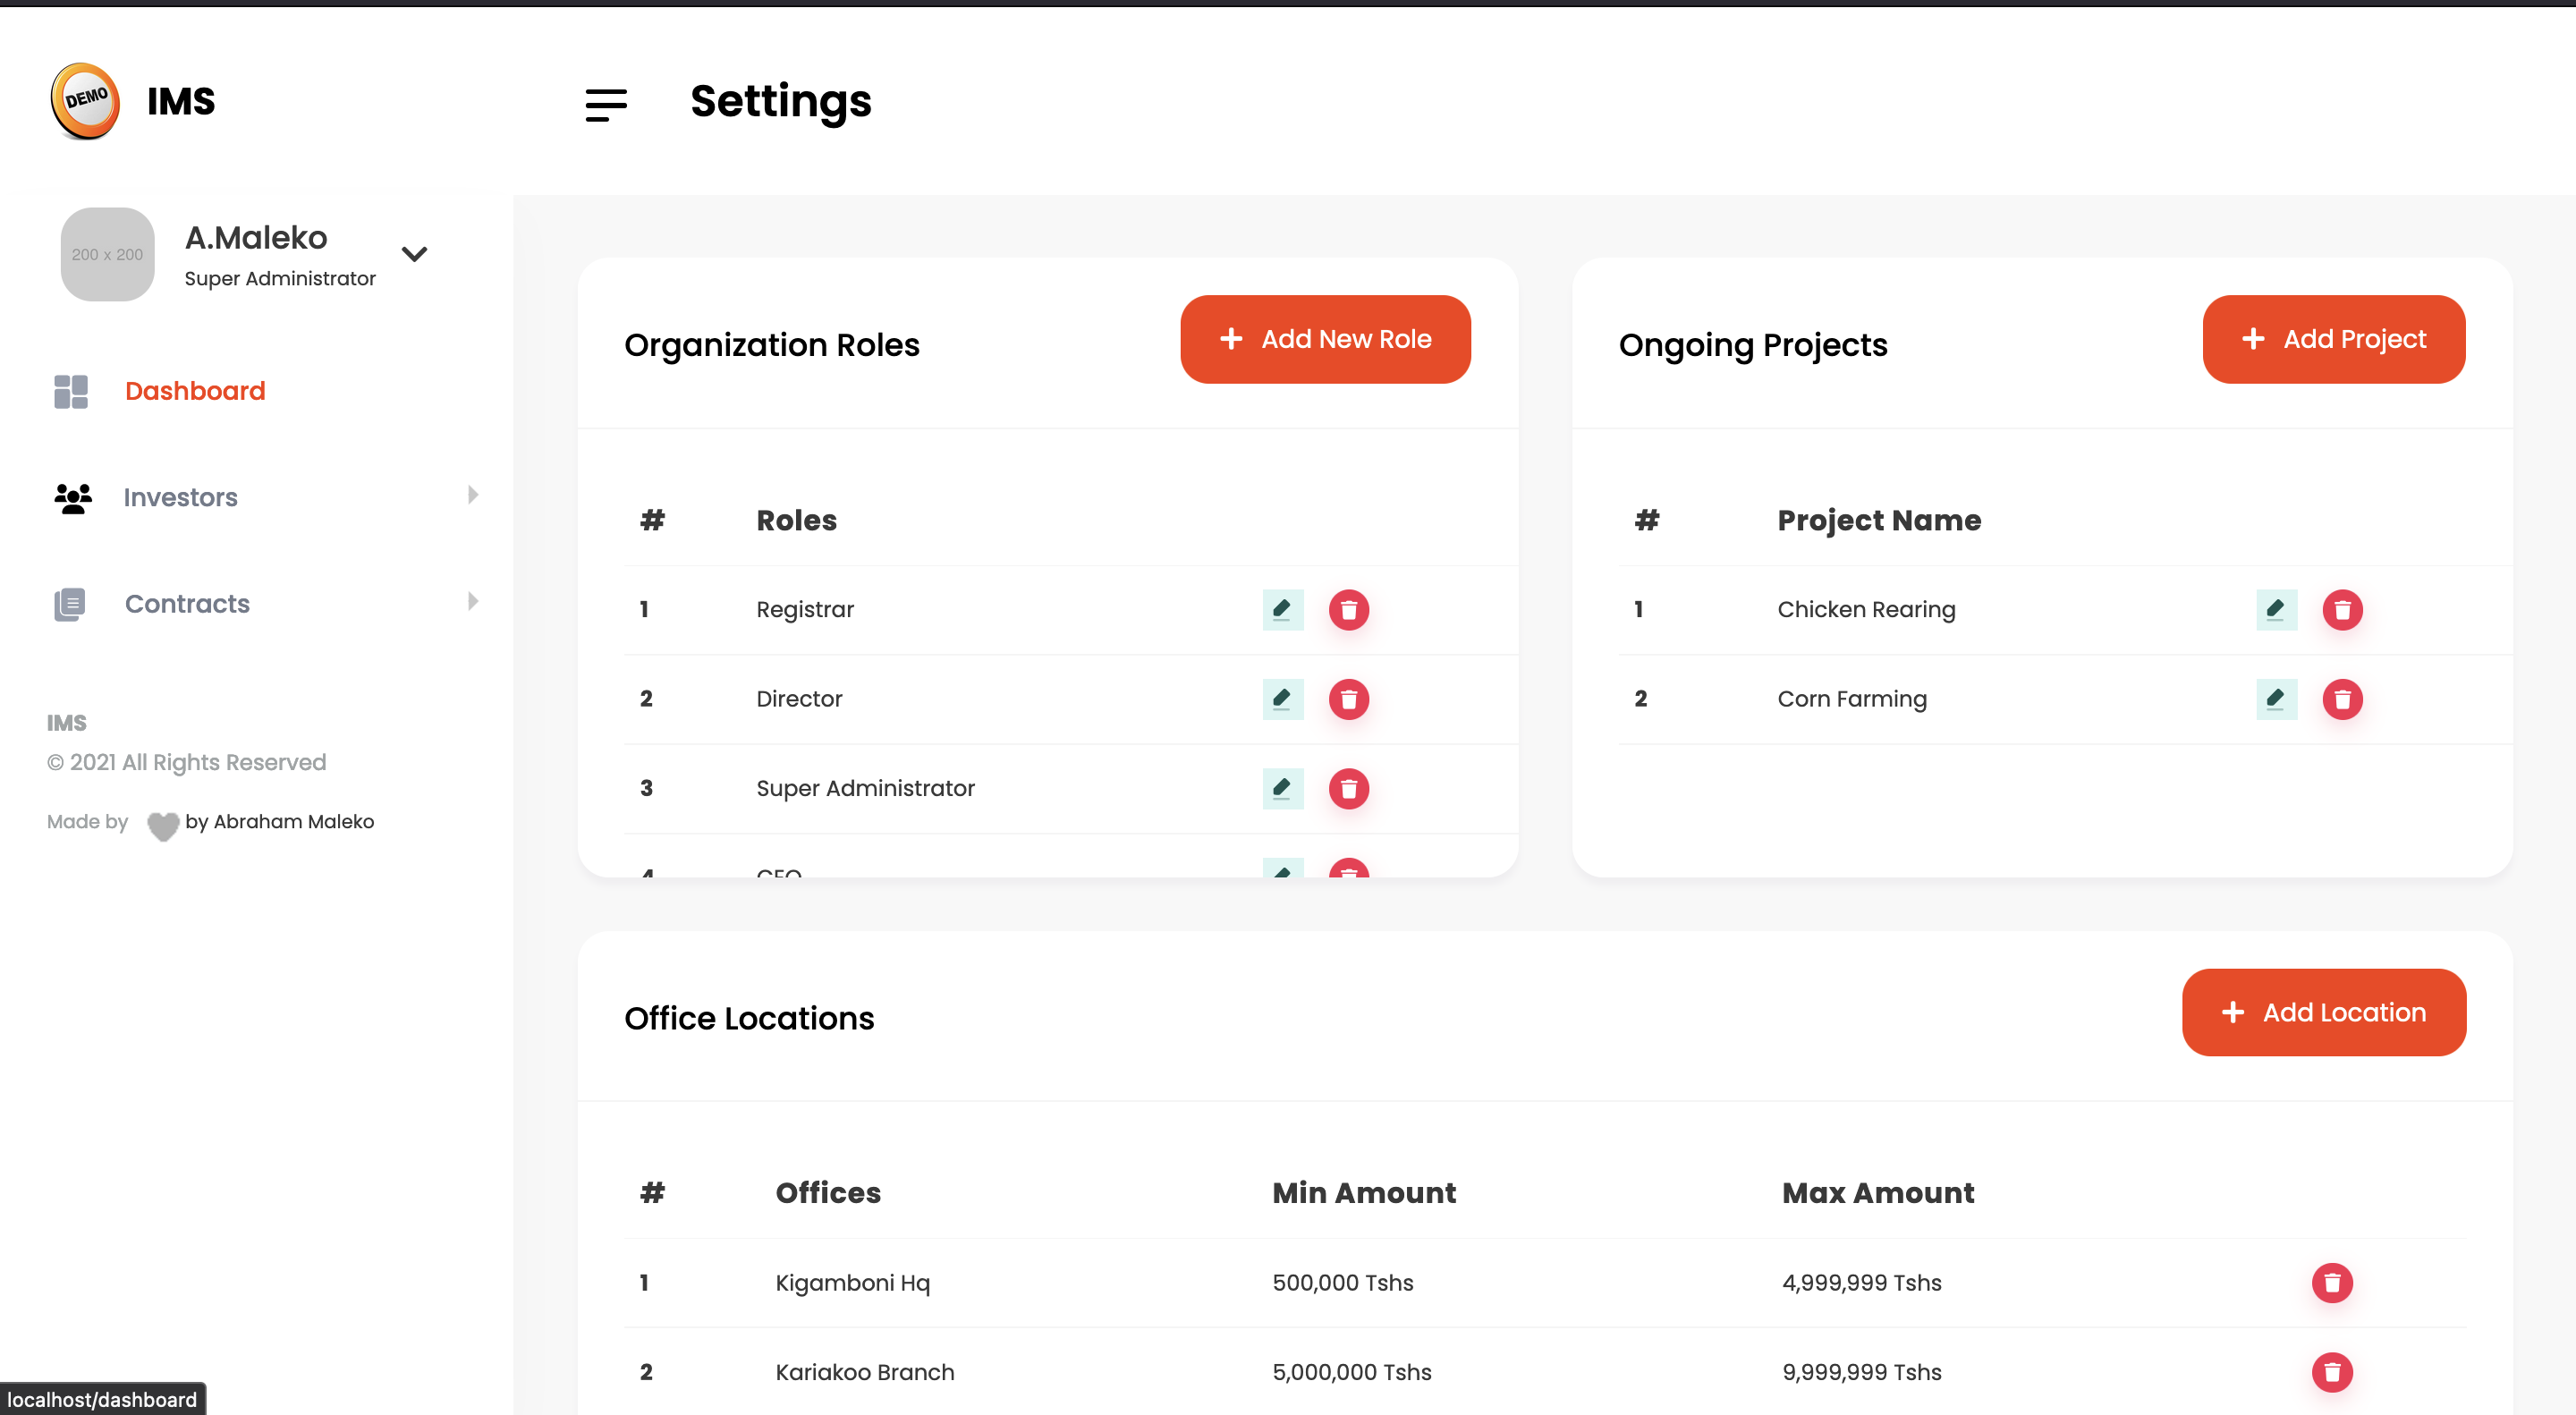Open the Investors sidebar menu

pos(180,497)
